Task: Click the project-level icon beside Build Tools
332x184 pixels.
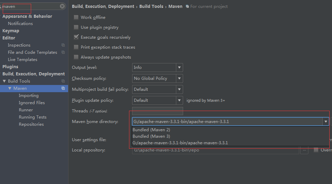Action: [63, 81]
